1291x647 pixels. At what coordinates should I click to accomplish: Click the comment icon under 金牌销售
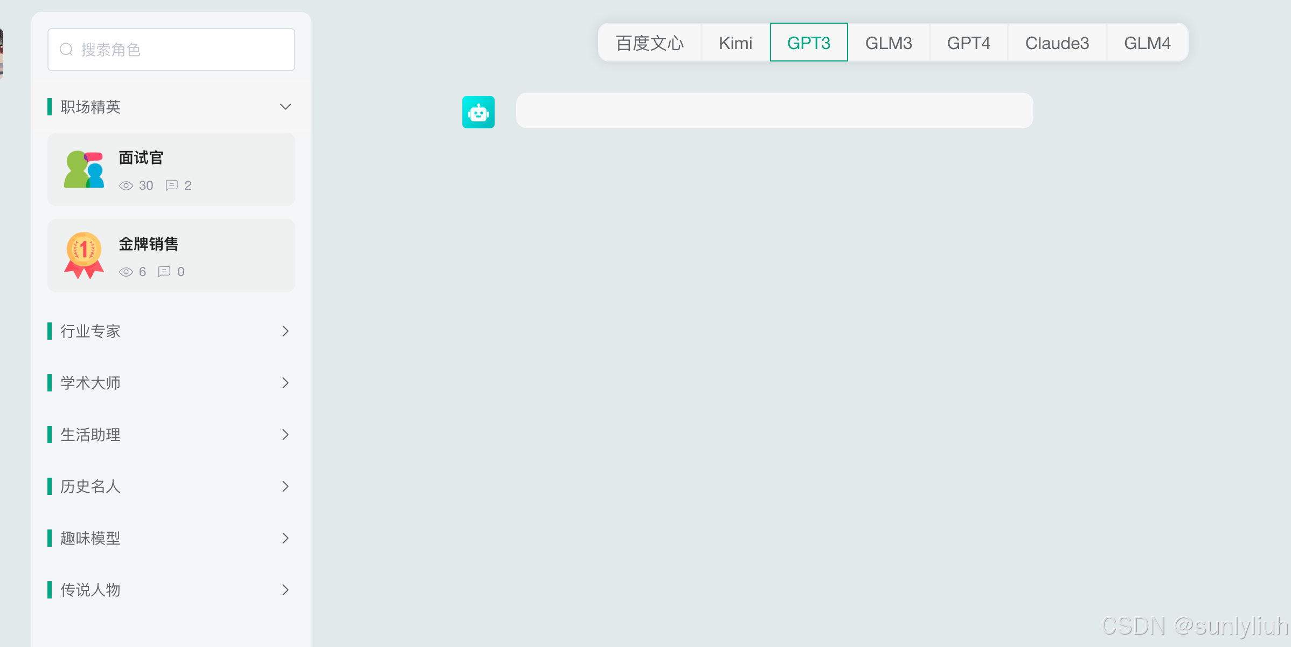coord(164,272)
